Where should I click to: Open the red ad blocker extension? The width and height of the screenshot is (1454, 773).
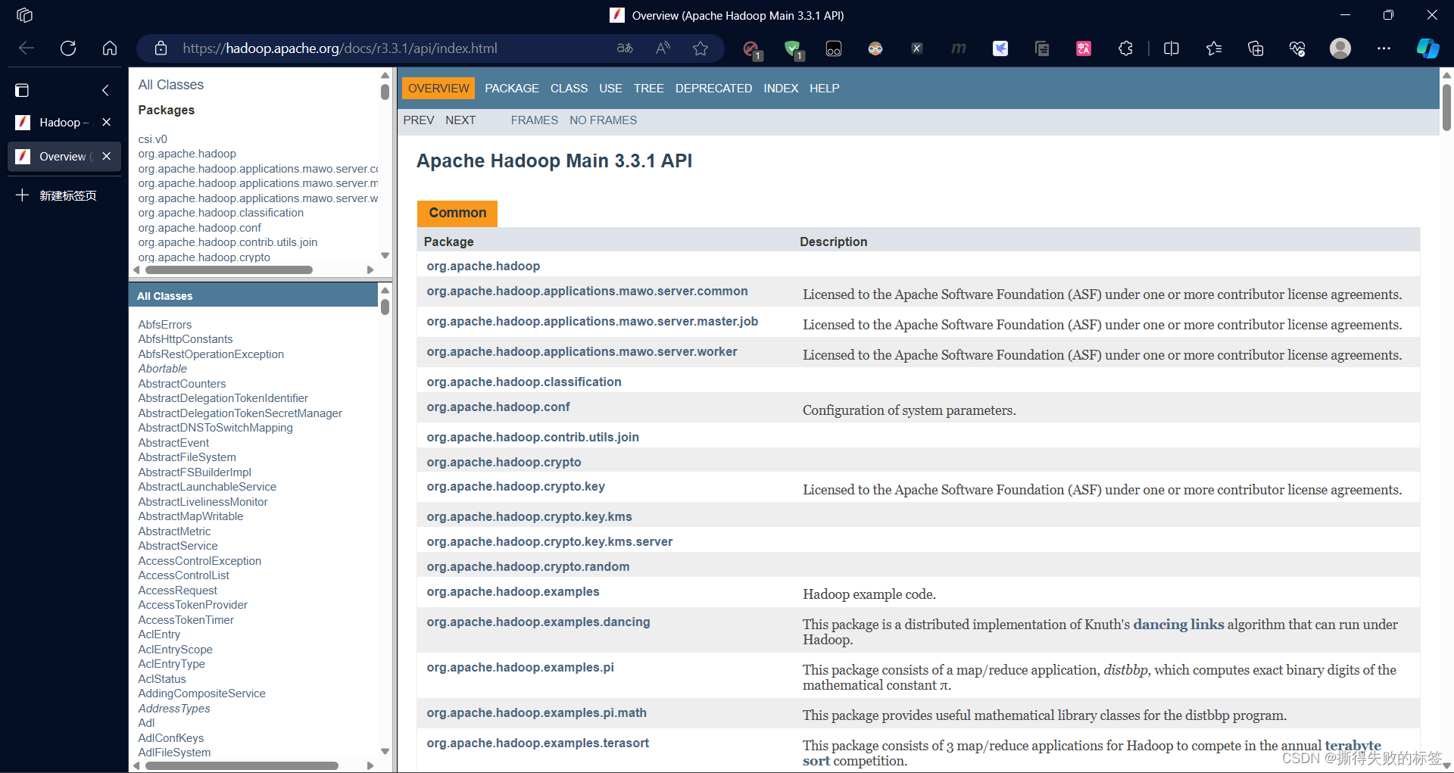click(751, 49)
